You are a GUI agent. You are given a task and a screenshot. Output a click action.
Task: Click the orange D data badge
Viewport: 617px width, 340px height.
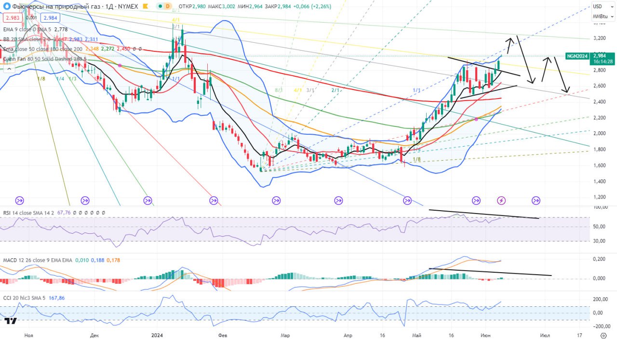(167, 7)
